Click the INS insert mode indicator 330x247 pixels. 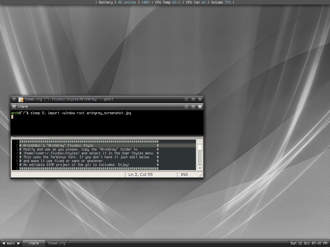[x=184, y=175]
